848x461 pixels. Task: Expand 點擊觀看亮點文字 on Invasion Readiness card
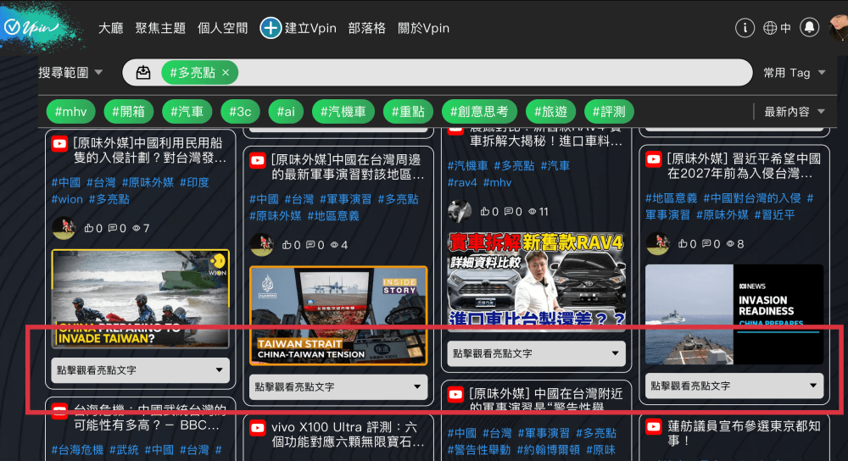(x=734, y=386)
